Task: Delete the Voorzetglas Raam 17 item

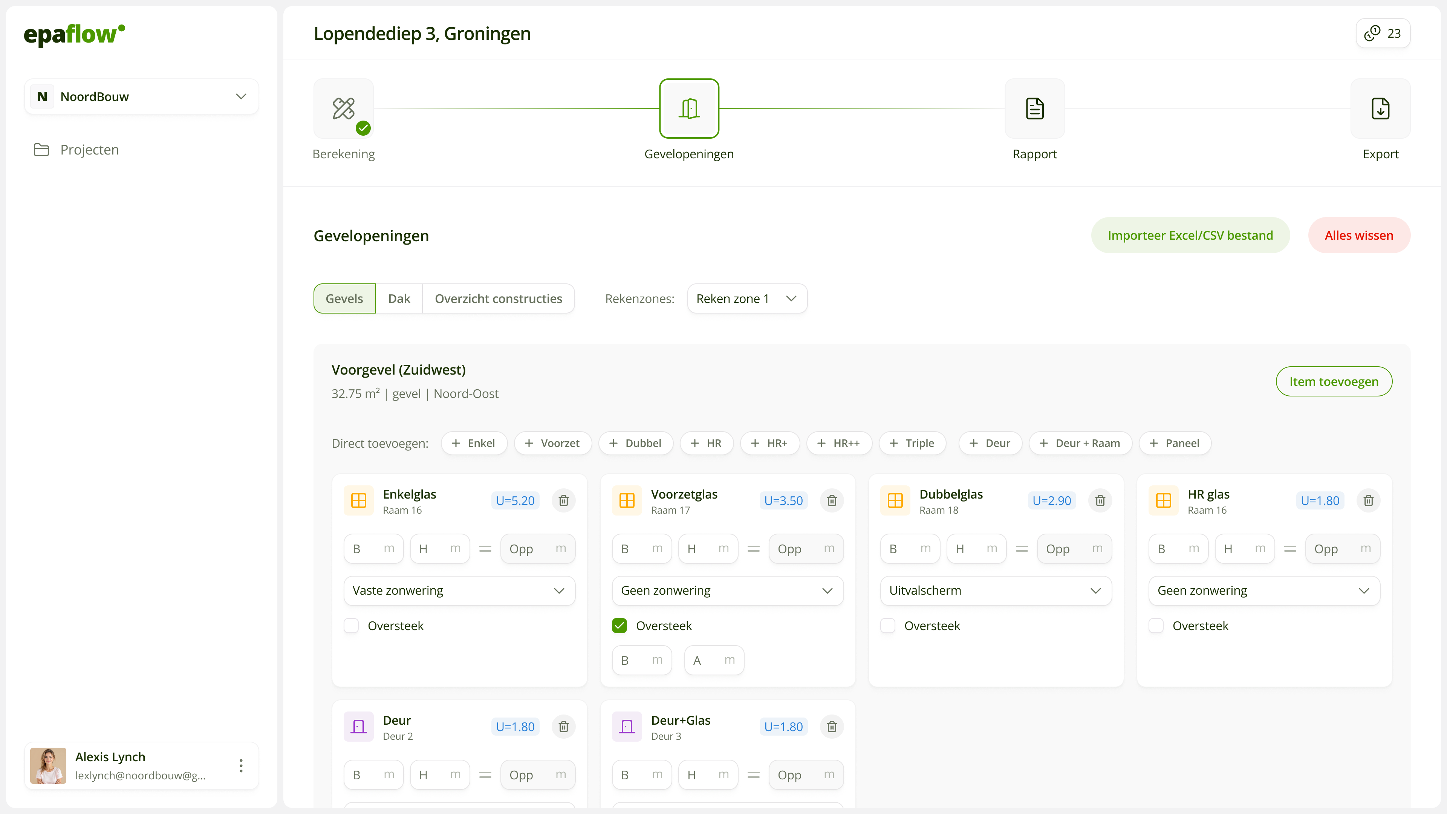Action: [832, 500]
